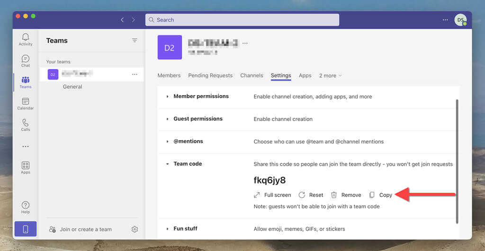The height and width of the screenshot is (251, 485).
Task: Open the Help menu
Action: tap(26, 207)
